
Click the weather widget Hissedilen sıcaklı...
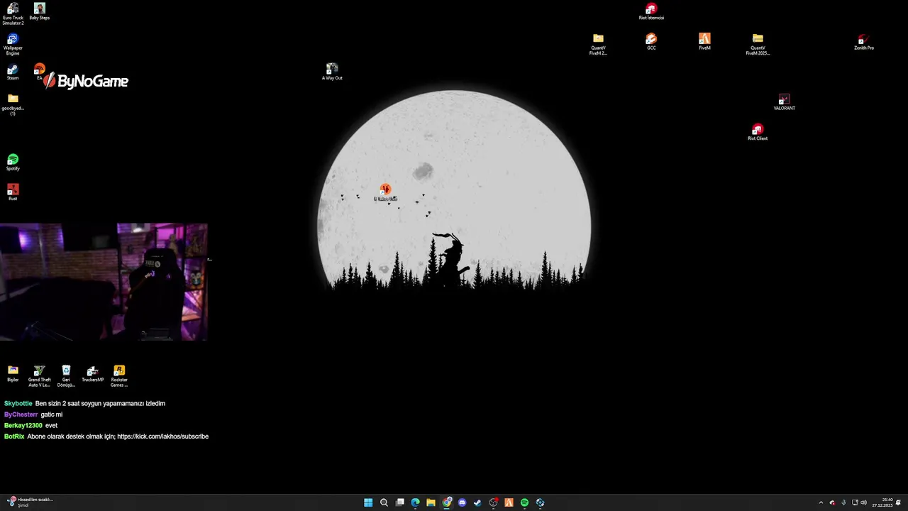[x=30, y=502]
